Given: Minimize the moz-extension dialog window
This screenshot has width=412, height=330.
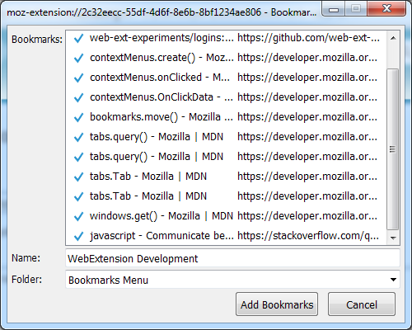Looking at the screenshot, I should (x=334, y=9).
